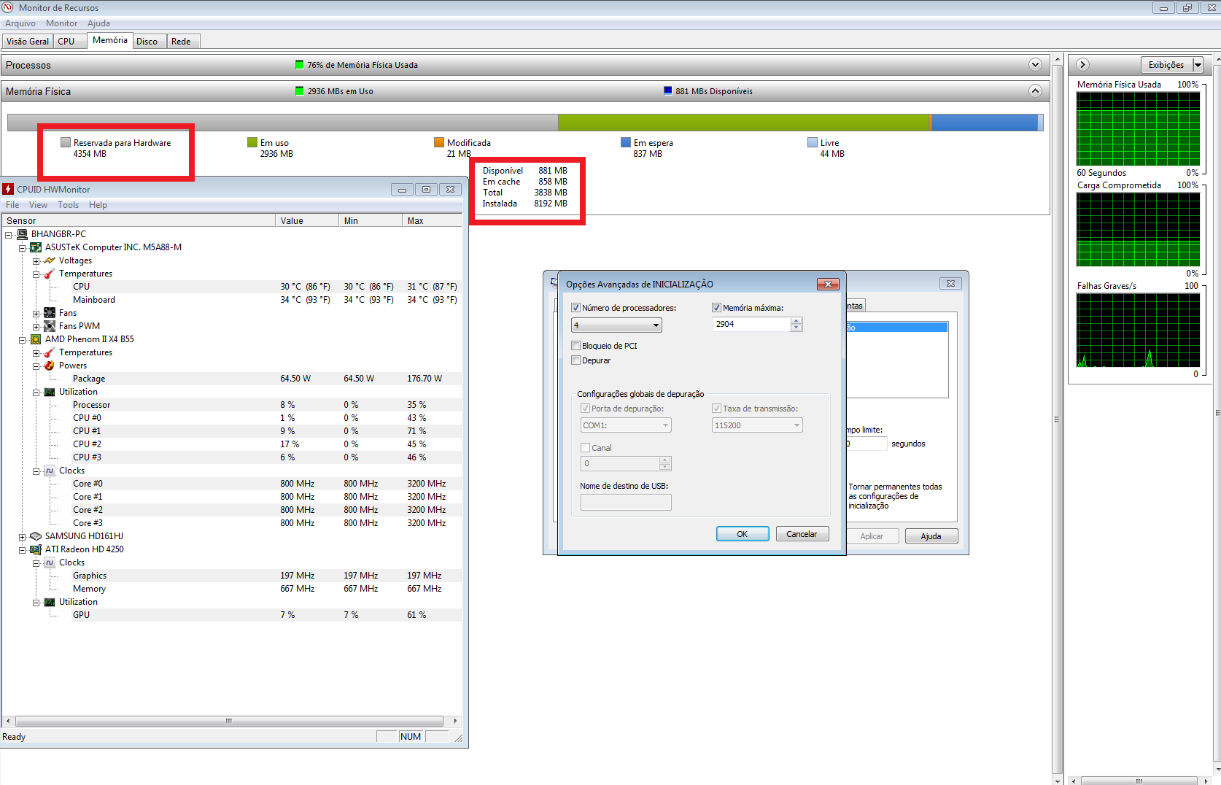The width and height of the screenshot is (1221, 785).
Task: Click the Fans PWM icon
Action: (x=50, y=326)
